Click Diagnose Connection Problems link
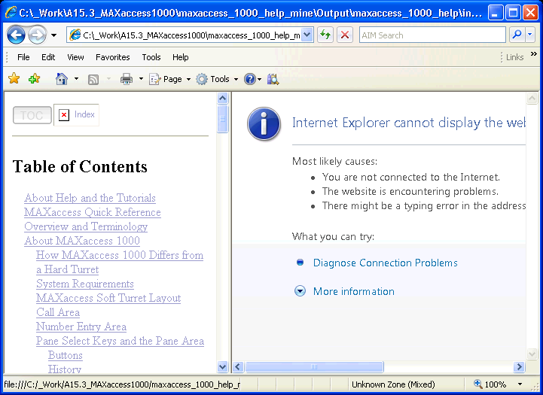The width and height of the screenshot is (543, 395). click(x=385, y=263)
